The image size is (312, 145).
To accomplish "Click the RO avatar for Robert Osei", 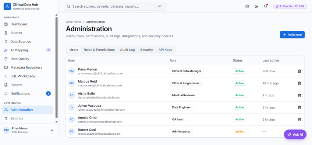I will pos(71,132).
